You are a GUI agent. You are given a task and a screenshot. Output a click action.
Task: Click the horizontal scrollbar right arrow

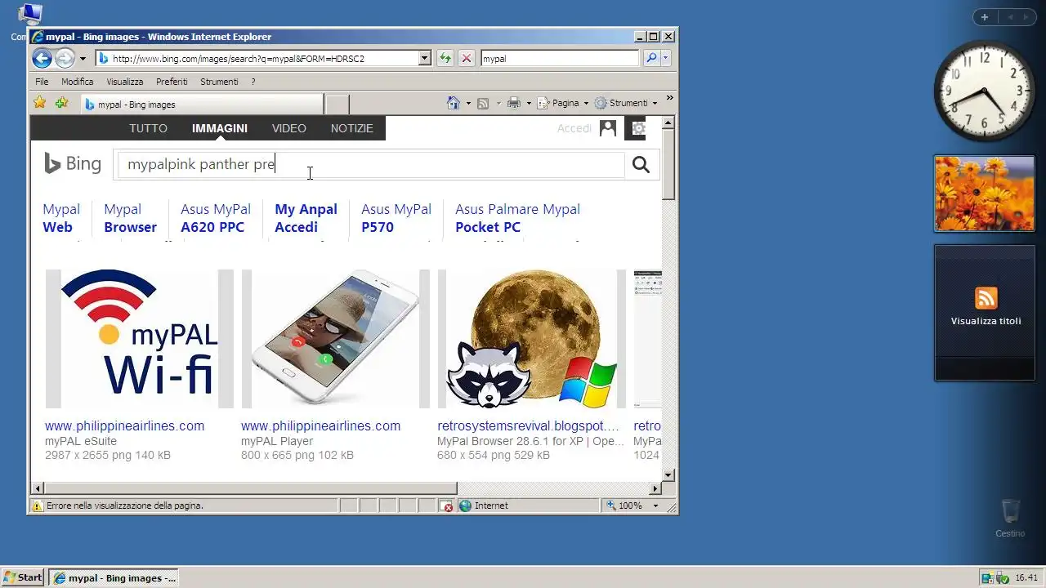[x=655, y=488]
